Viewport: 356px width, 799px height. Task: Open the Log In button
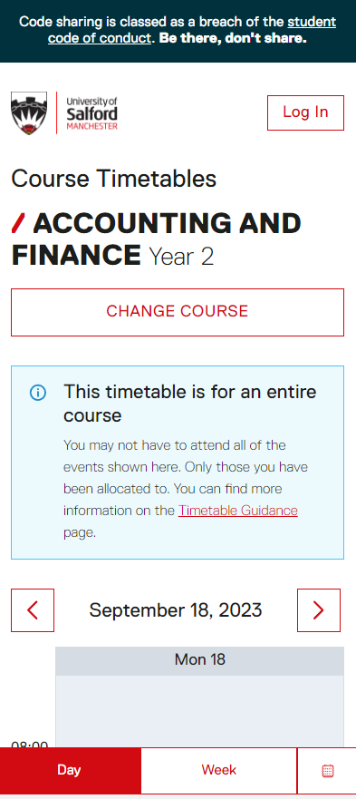305,112
